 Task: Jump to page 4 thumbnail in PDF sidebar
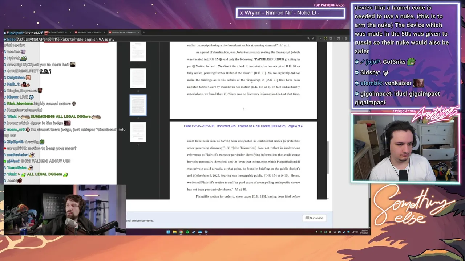click(138, 132)
